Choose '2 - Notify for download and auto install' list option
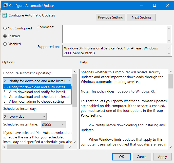 (x=37, y=87)
